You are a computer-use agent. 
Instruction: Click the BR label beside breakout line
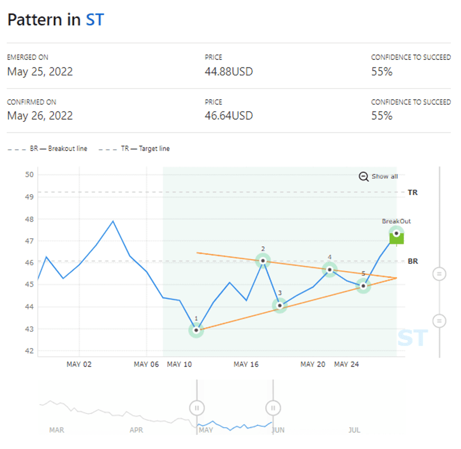pos(412,262)
